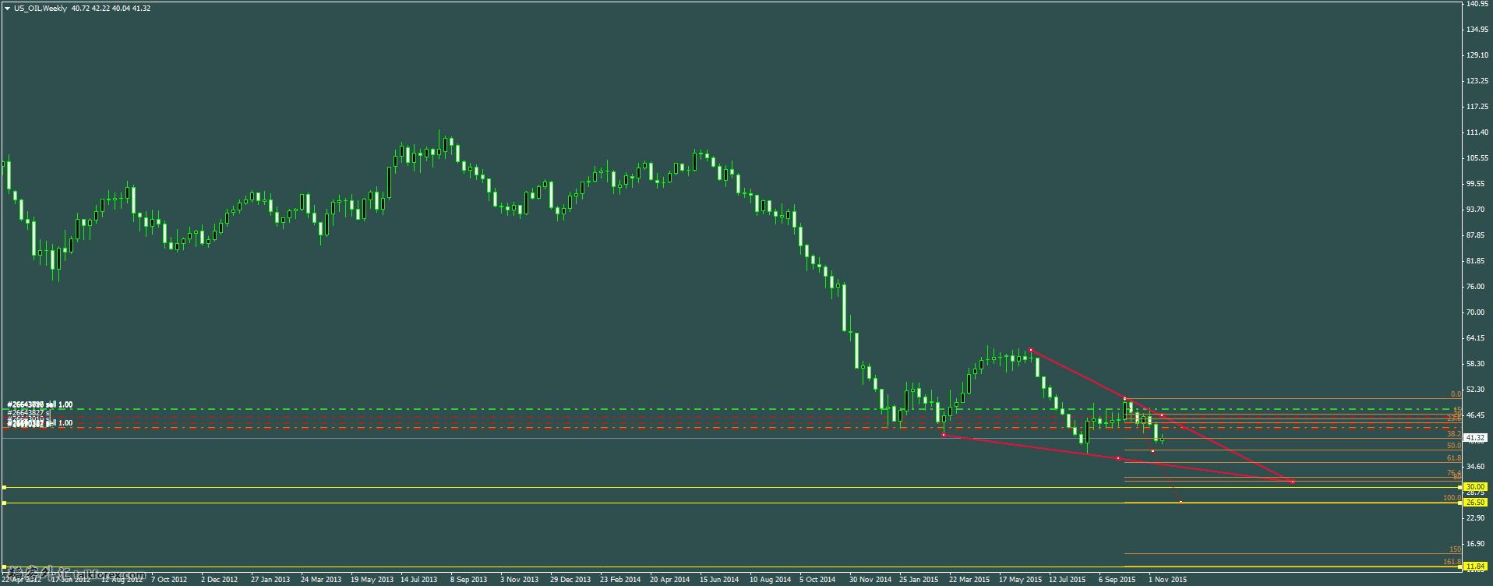Screen dimensions: 1493x586
Task: Click the 100.0 Fibonacci level label
Action: [x=1452, y=497]
